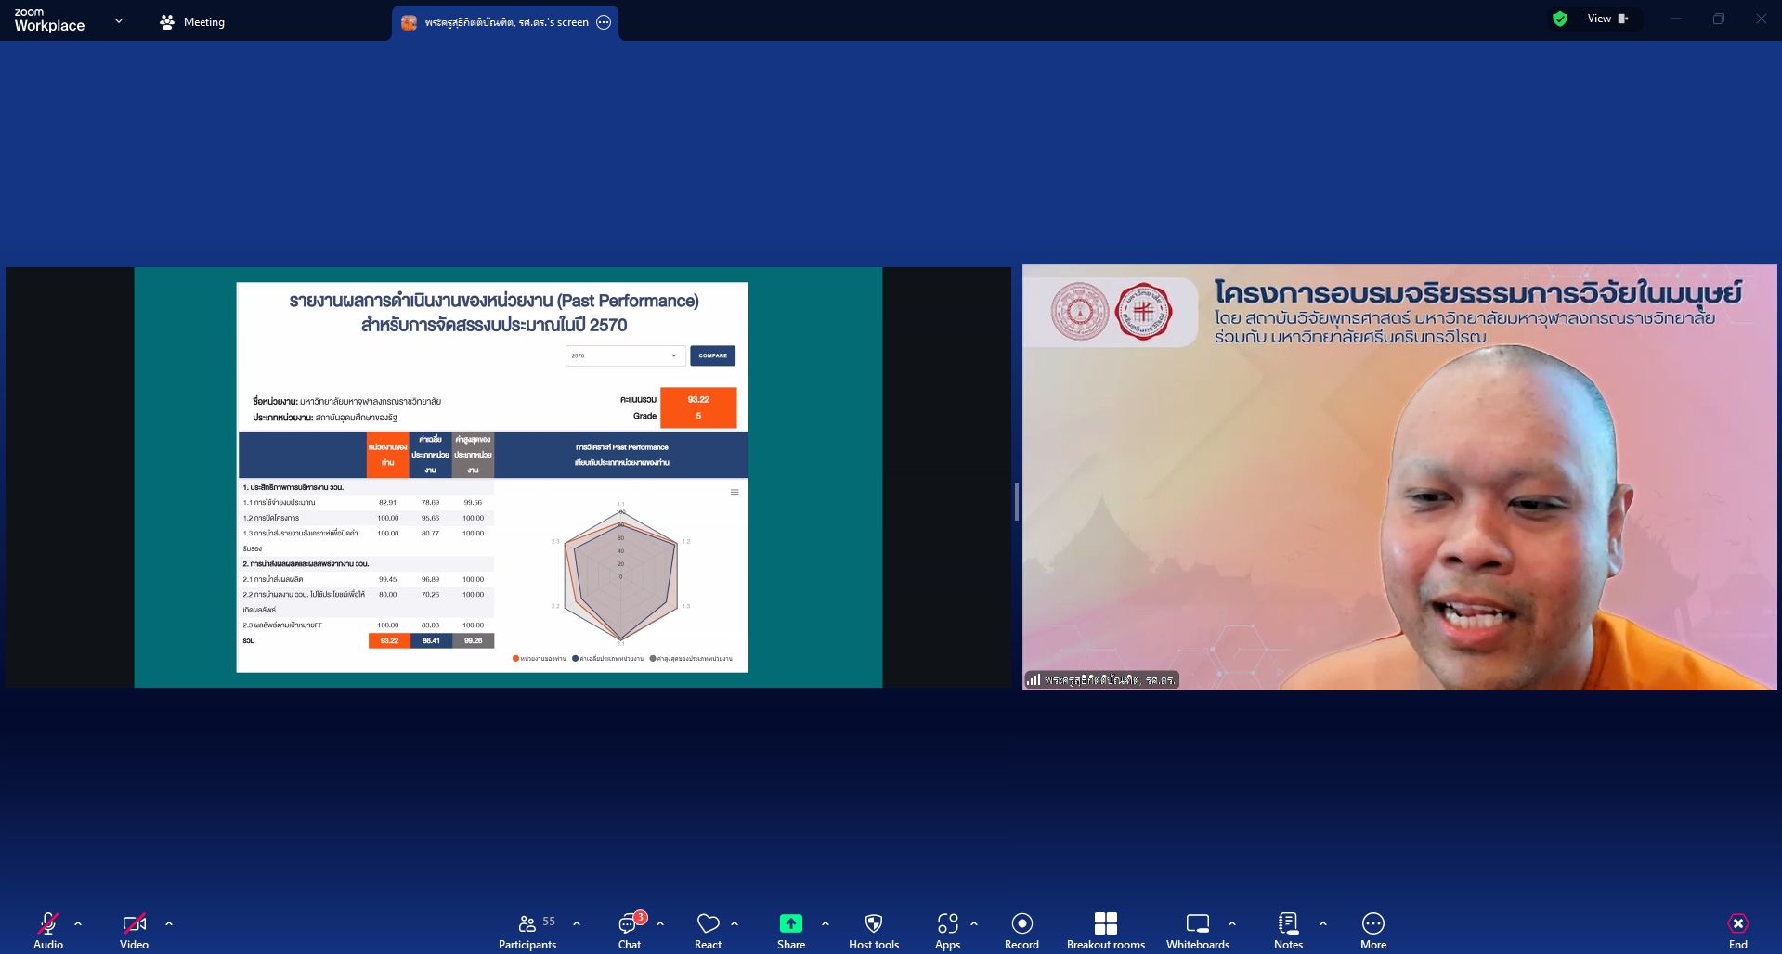Open Whiteboards
The height and width of the screenshot is (954, 1782).
tap(1197, 930)
